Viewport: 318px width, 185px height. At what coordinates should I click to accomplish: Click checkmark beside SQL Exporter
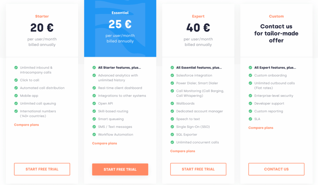point(172,135)
